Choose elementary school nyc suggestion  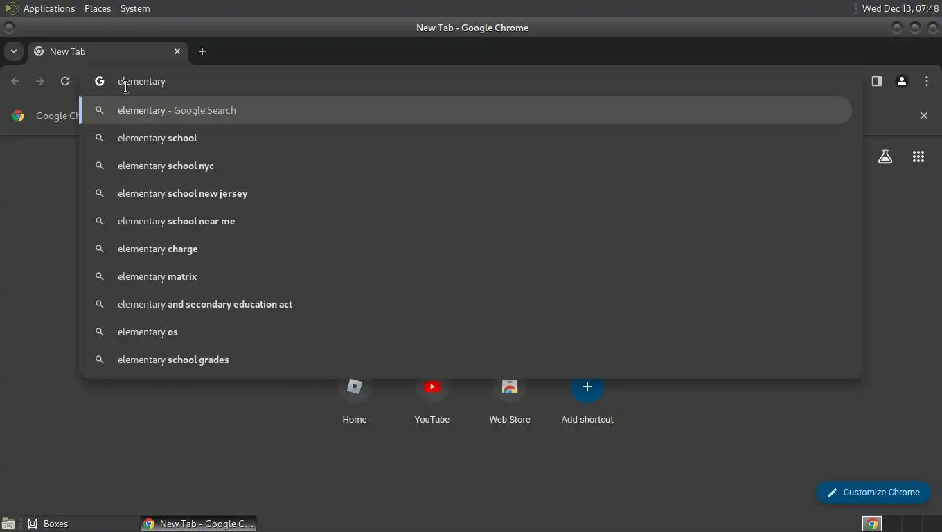tap(465, 166)
